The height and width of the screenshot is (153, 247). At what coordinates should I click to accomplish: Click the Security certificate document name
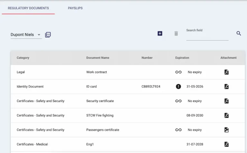(x=100, y=101)
